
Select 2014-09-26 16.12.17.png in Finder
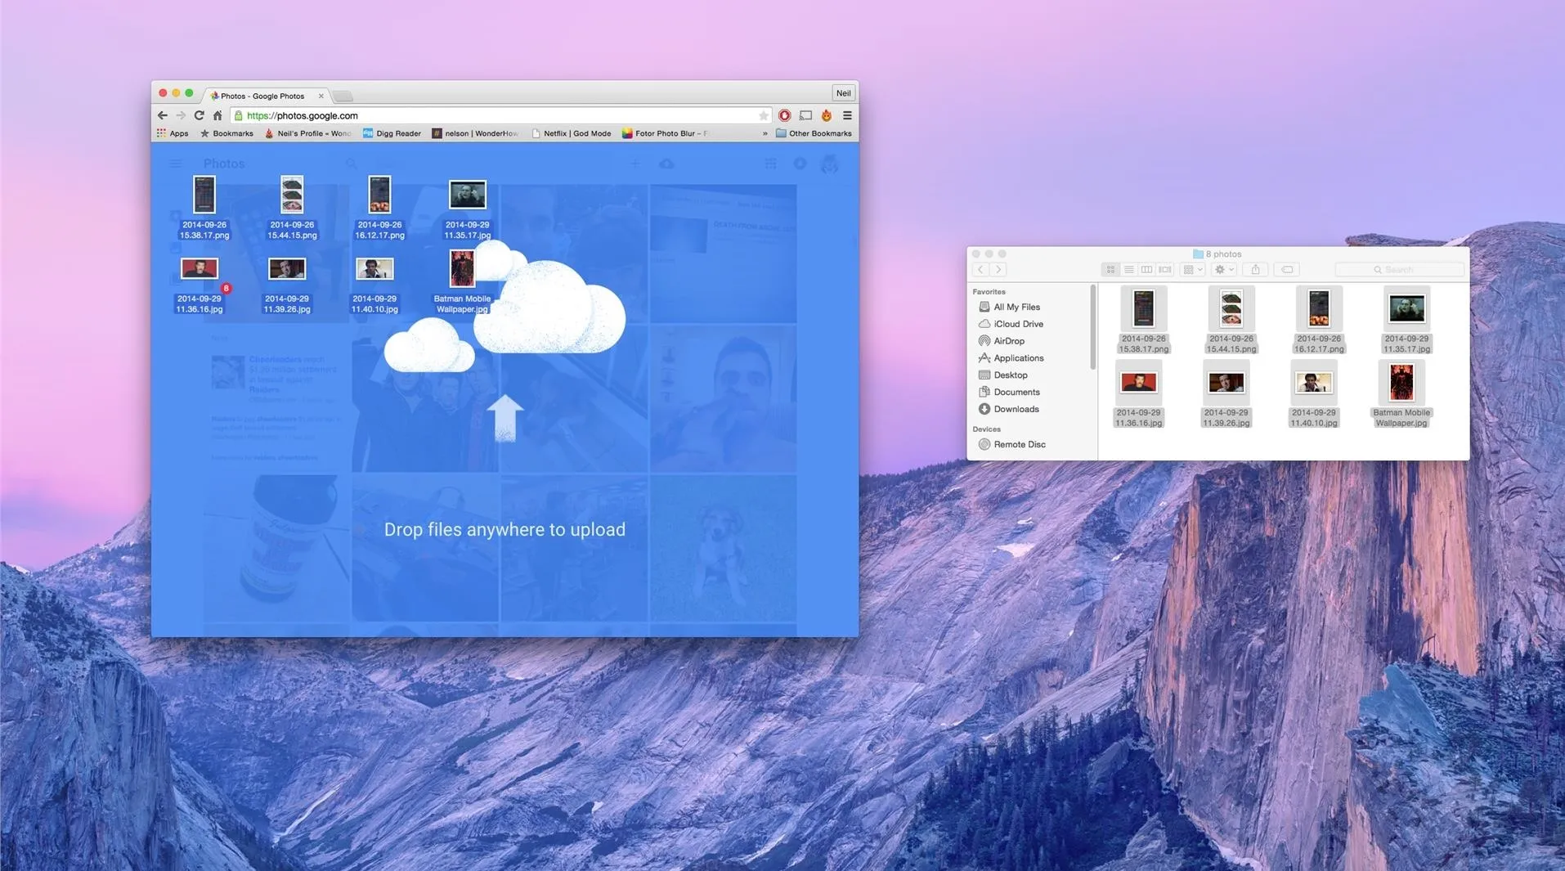point(1318,320)
